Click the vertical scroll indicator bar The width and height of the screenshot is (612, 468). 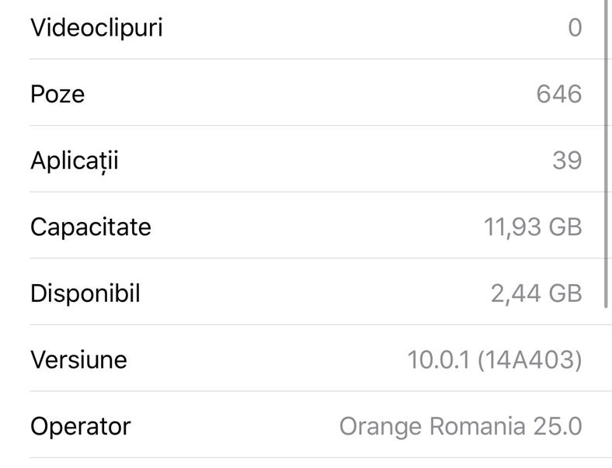(x=607, y=155)
